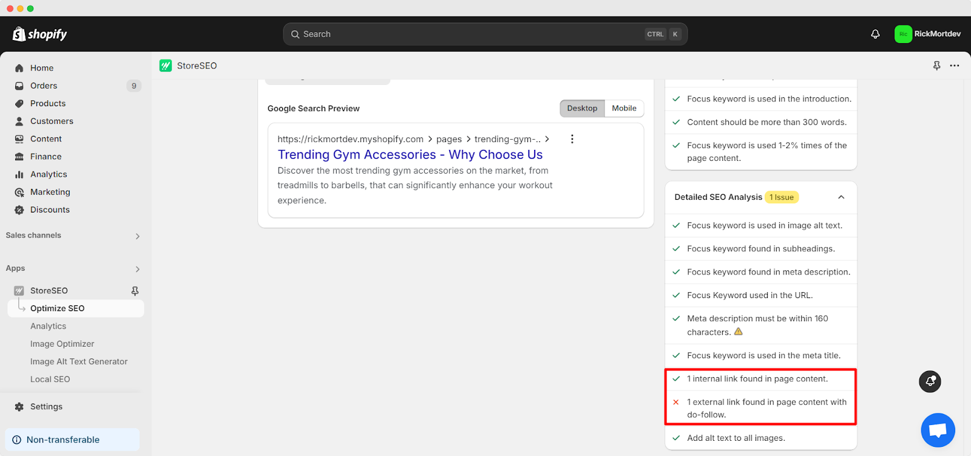This screenshot has height=456, width=971.
Task: Switch preview to Mobile
Action: 624,108
